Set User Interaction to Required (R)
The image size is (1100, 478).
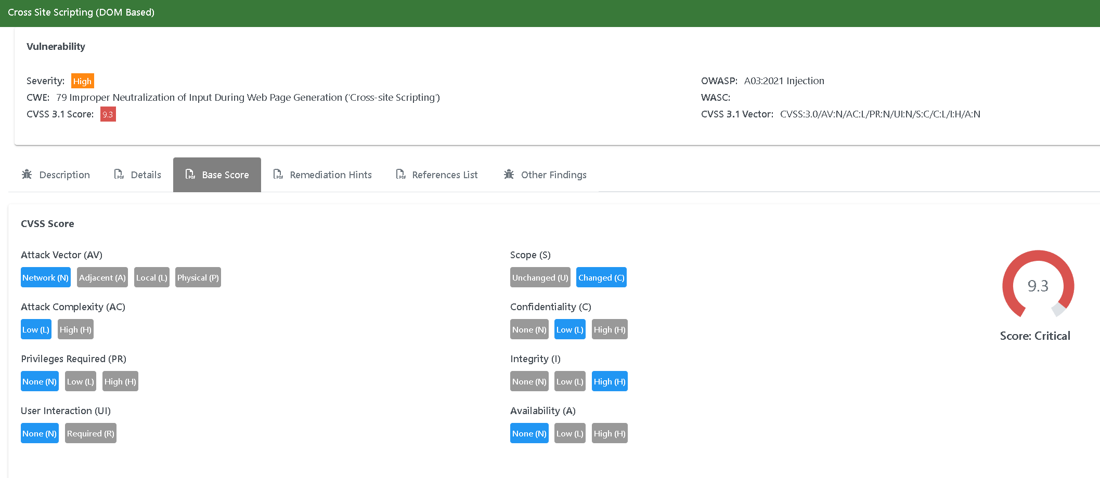90,433
